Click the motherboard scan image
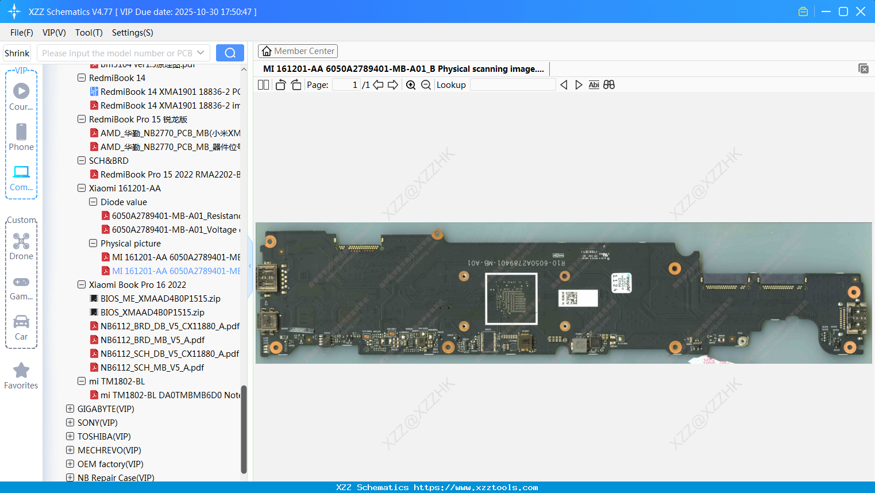875x493 pixels. [x=564, y=293]
